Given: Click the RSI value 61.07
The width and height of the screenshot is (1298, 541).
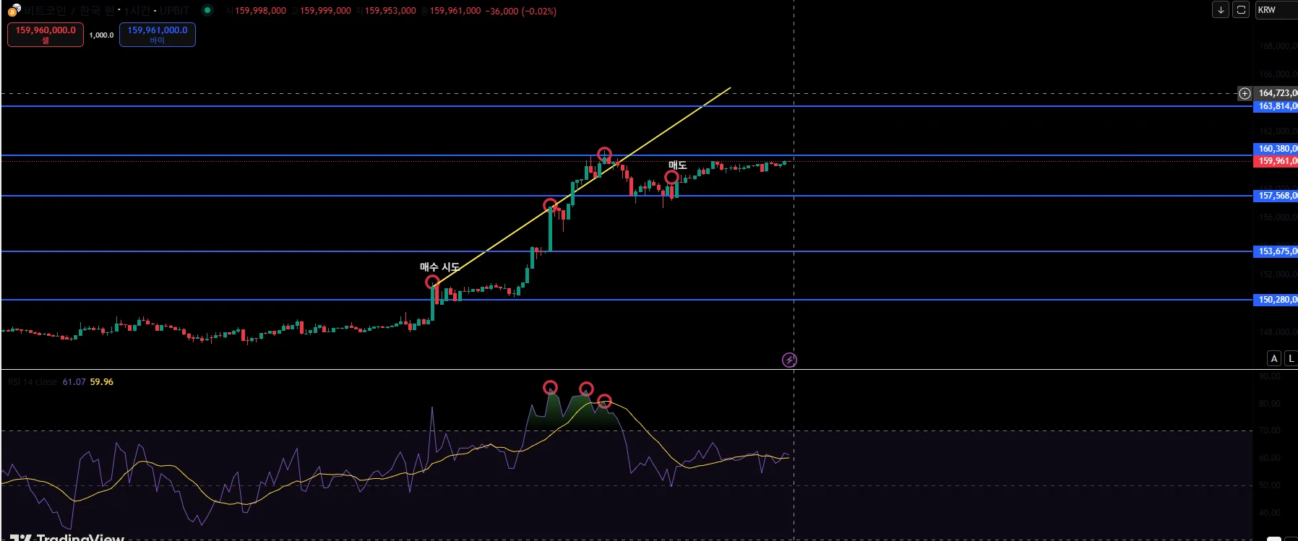Looking at the screenshot, I should tap(74, 382).
